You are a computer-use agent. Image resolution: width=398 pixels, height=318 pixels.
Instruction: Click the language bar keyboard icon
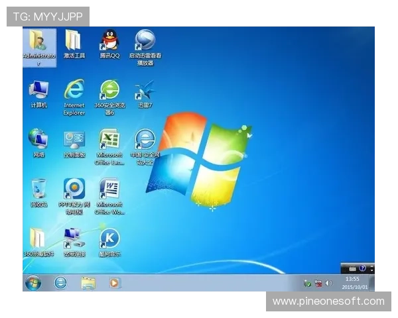pos(352,269)
